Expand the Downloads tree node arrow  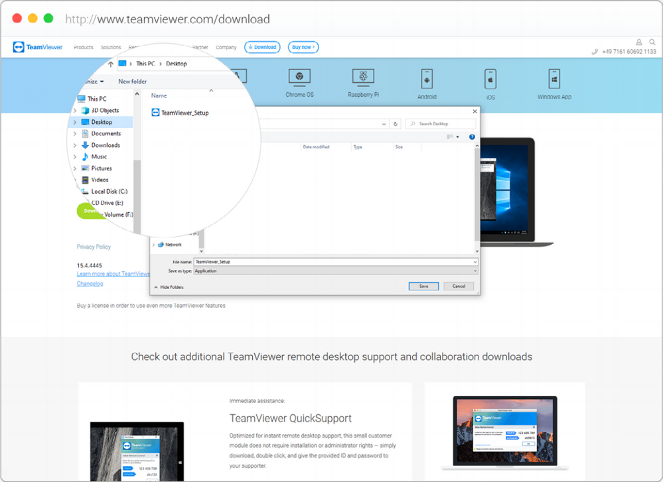pyautogui.click(x=75, y=145)
